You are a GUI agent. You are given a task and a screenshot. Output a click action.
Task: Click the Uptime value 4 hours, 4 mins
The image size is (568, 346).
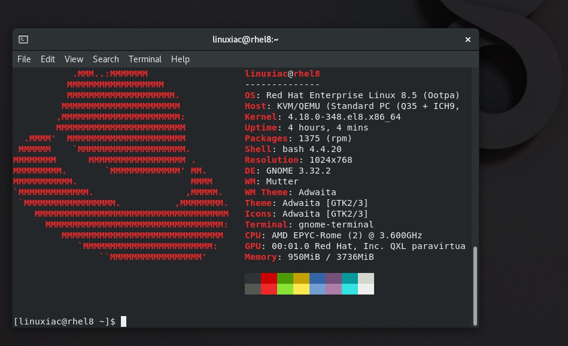328,128
